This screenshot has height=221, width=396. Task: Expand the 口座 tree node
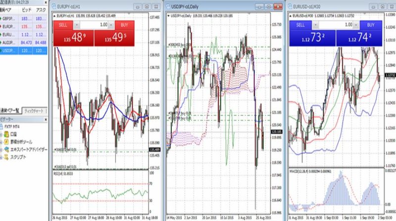click(1, 134)
